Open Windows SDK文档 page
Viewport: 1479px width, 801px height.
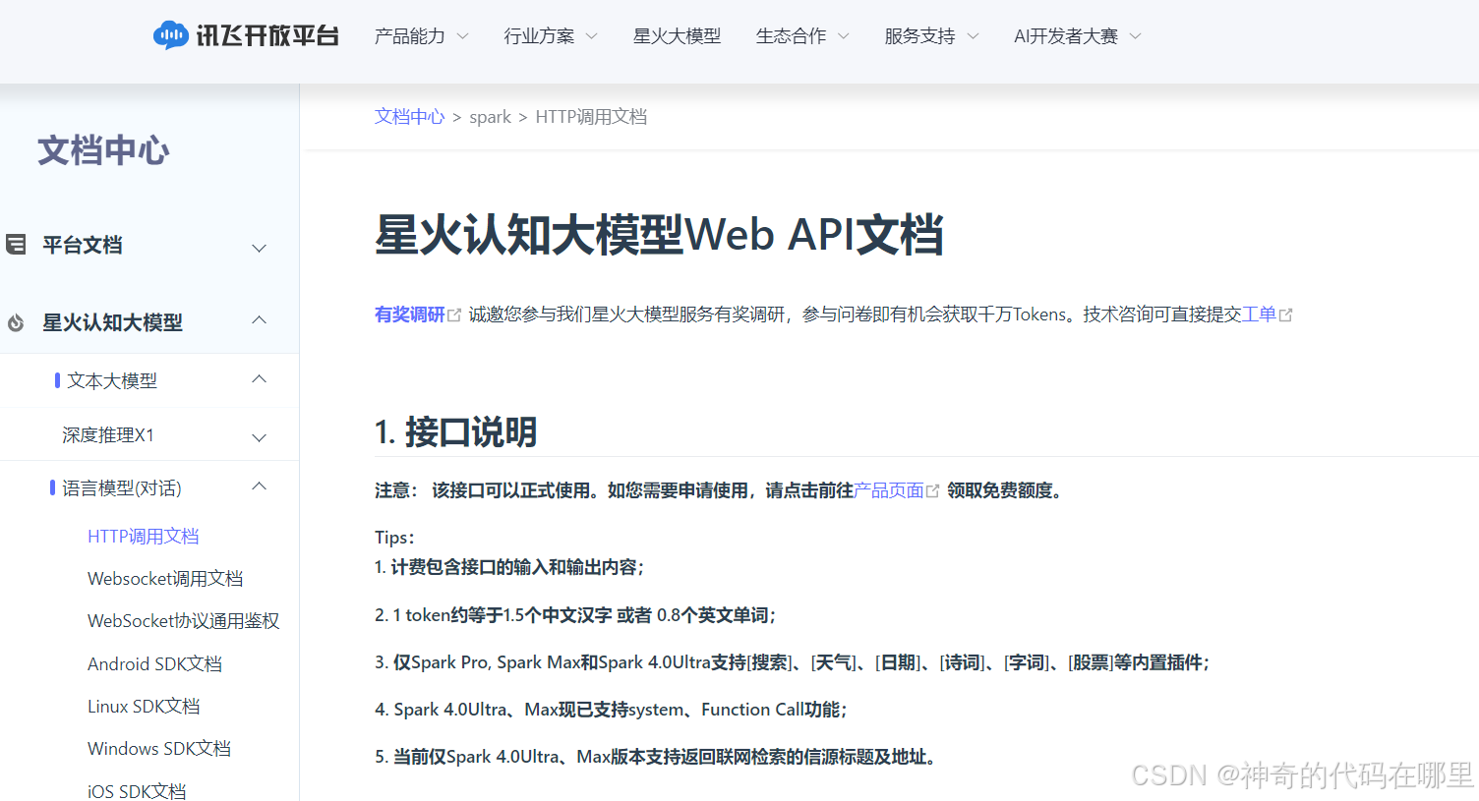coord(159,748)
